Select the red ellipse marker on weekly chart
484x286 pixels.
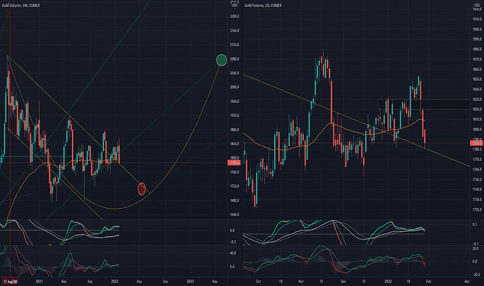[x=142, y=188]
